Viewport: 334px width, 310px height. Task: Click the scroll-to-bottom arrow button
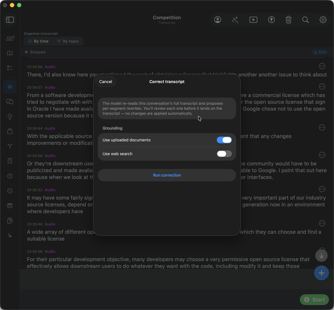tap(321, 256)
